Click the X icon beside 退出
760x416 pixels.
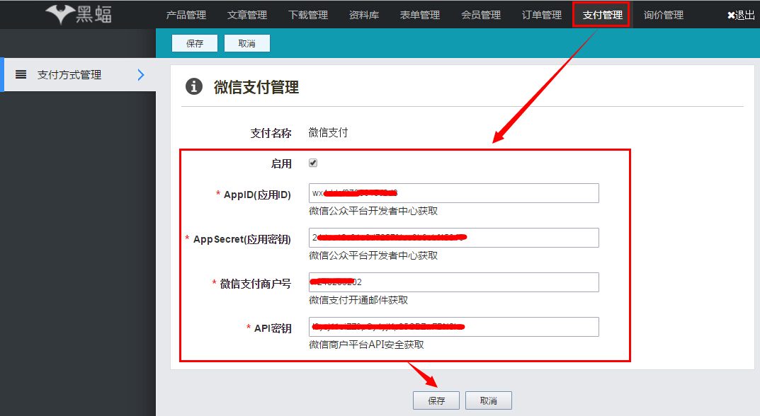[x=731, y=14]
